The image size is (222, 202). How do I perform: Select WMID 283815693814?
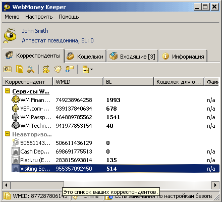74,160
